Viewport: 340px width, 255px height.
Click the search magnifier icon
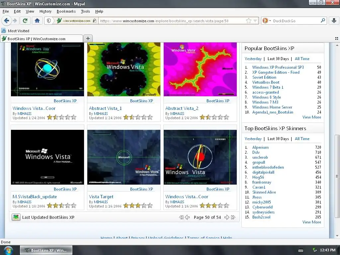coord(323,21)
